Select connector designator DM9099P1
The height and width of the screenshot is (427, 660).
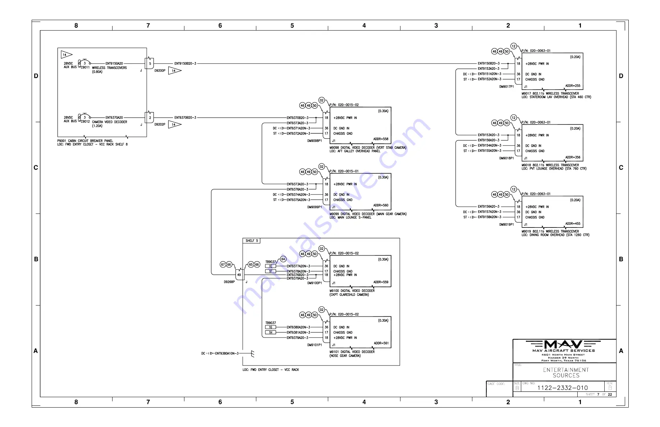(315, 207)
